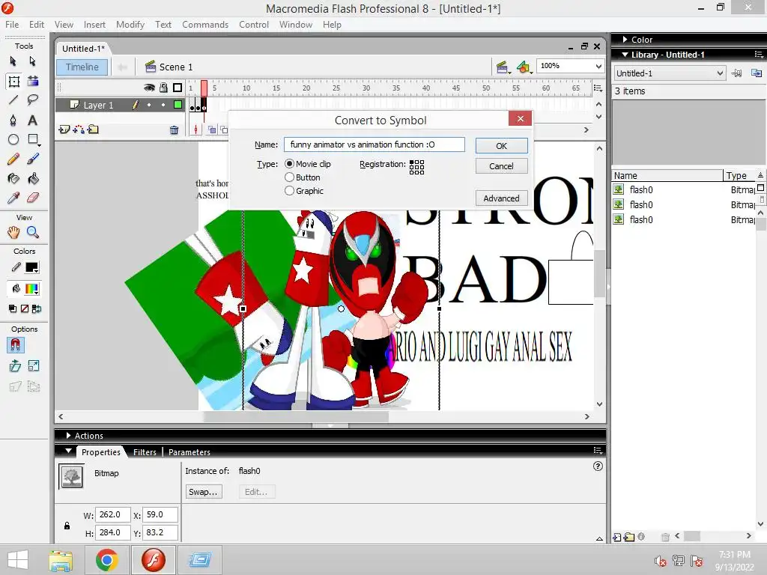Select the Lasso tool
This screenshot has height=575, width=767.
[33, 100]
